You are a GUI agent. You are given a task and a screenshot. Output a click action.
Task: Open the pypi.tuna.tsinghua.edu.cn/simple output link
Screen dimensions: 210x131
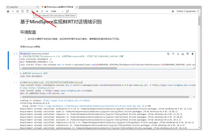[66, 101]
